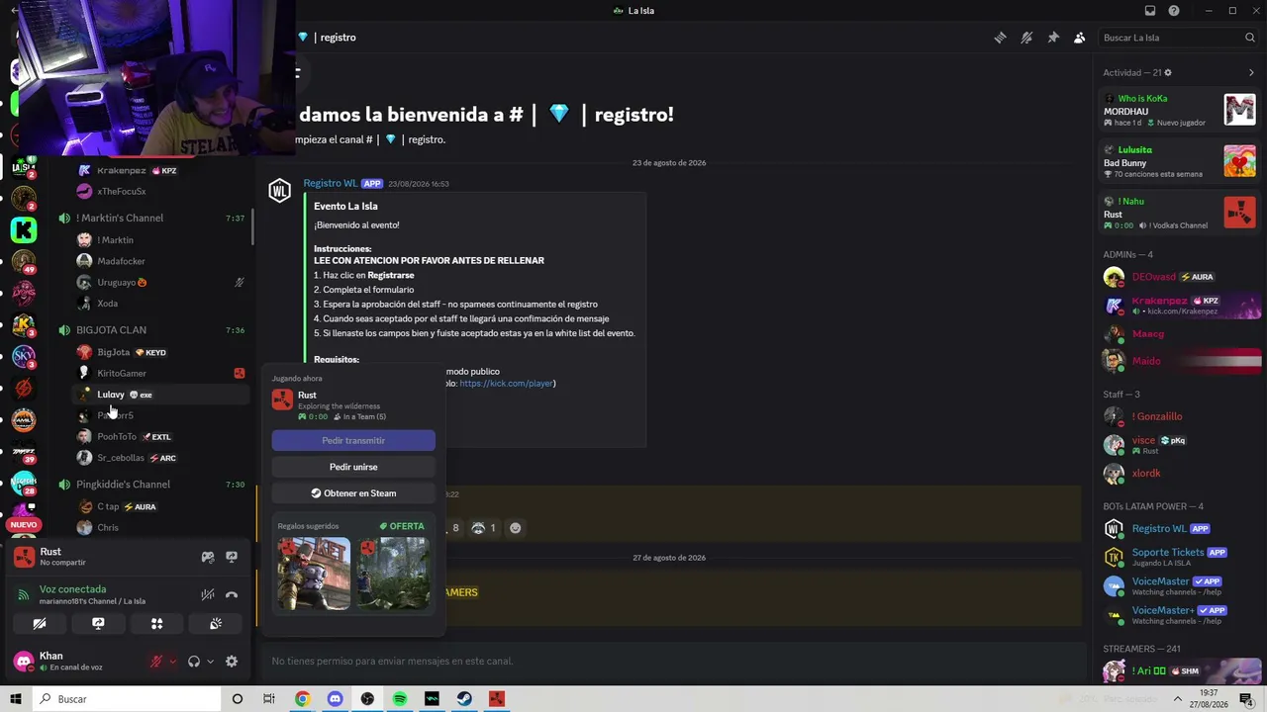
Task: Click the Windows Start button
Action: [16, 699]
